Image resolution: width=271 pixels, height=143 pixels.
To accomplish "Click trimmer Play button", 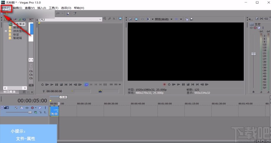I will [x=52, y=84].
